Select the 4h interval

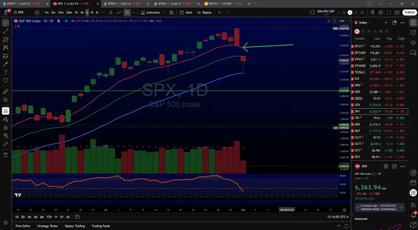(82, 13)
